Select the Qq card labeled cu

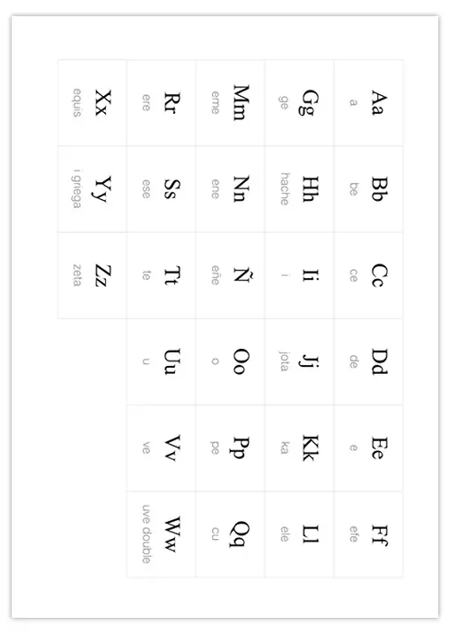[x=231, y=534]
